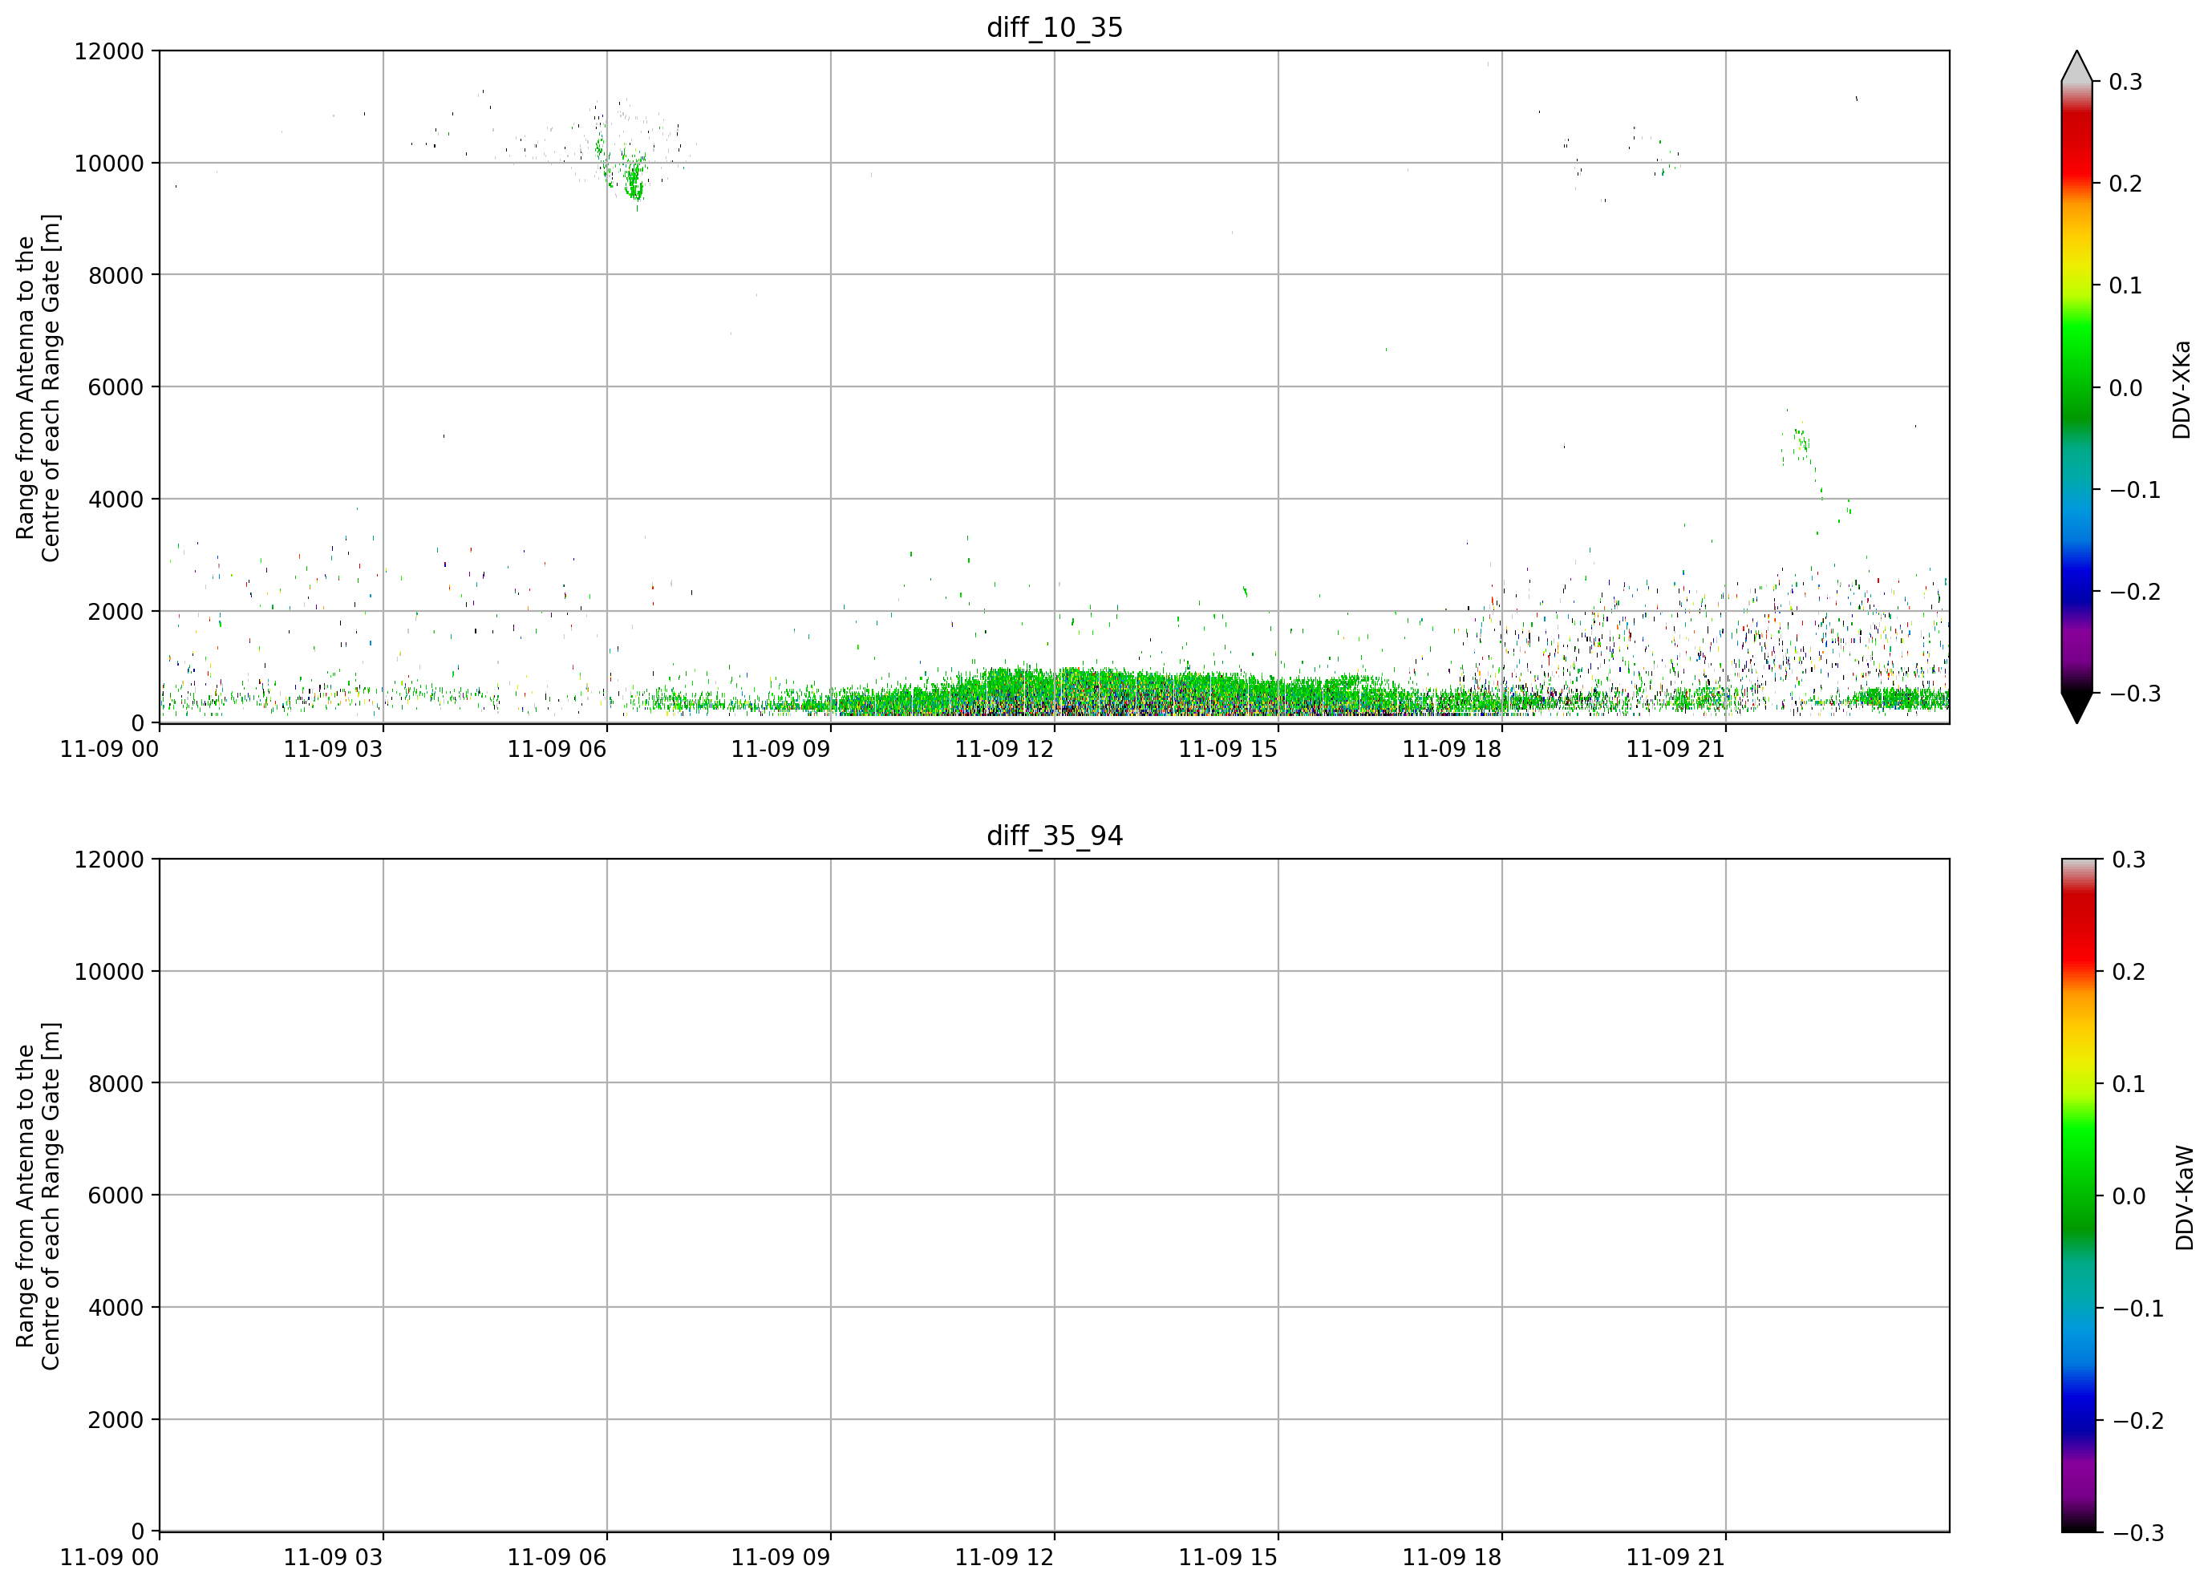Click the 11-09 18 tick label of bottom plot
This screenshot has width=2212, height=1586.
click(x=1451, y=1557)
